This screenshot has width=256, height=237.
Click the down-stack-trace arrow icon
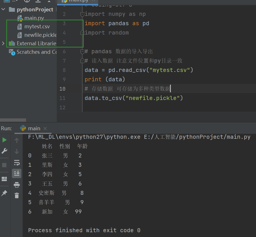click(17, 151)
